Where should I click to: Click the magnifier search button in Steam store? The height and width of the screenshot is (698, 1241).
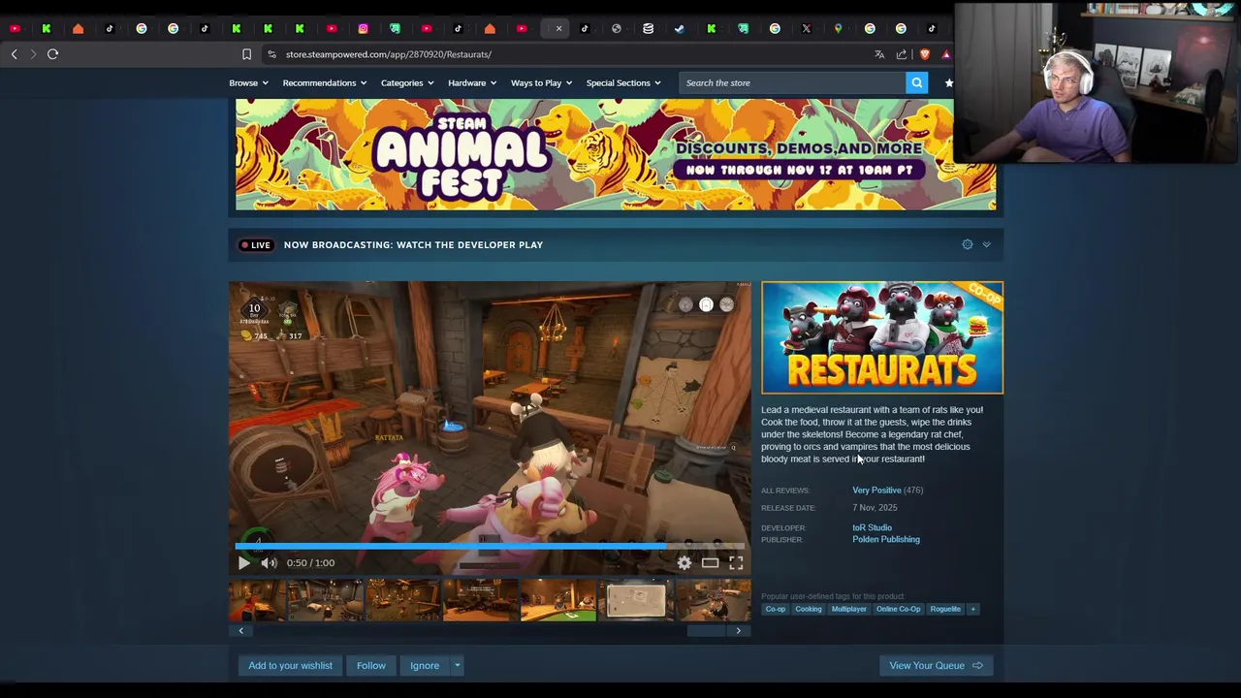916,82
